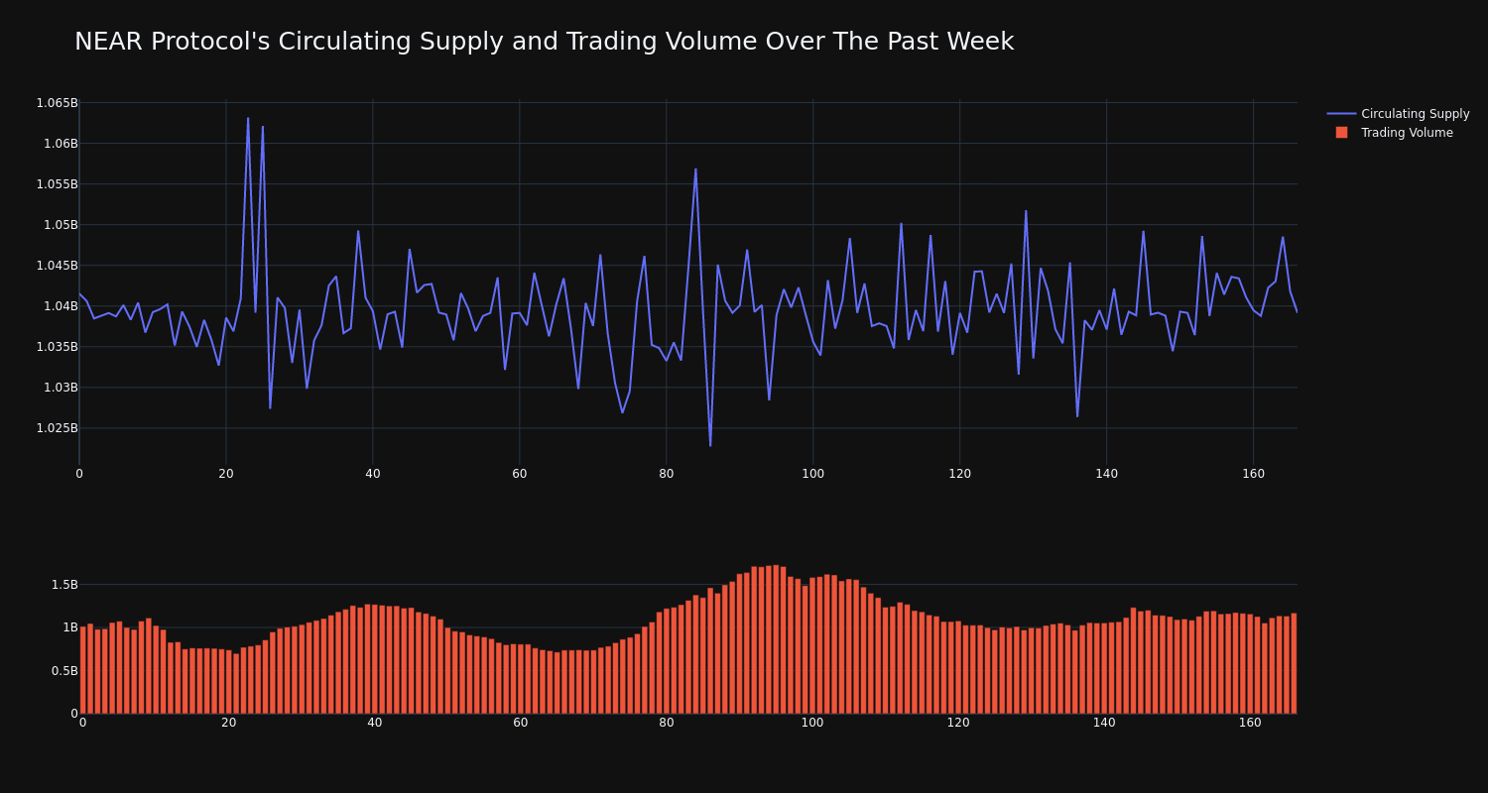Click the 1.045B y-axis label
This screenshot has height=793, width=1488.
57,266
